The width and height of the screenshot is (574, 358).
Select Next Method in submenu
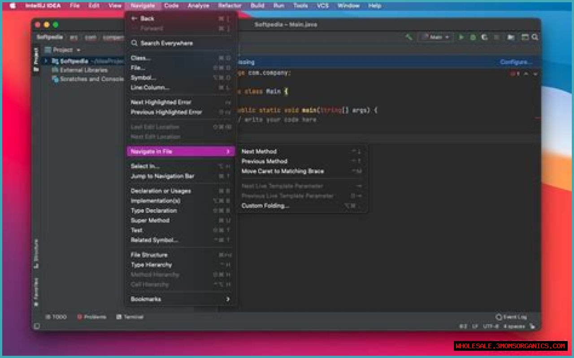[301, 151]
